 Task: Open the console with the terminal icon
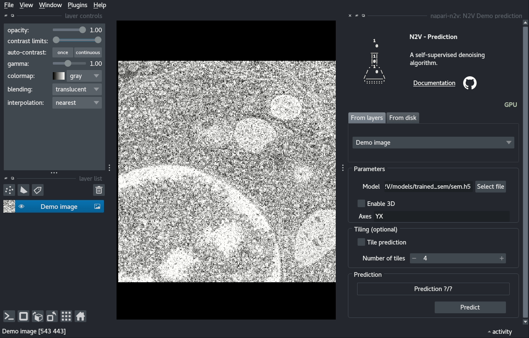9,316
